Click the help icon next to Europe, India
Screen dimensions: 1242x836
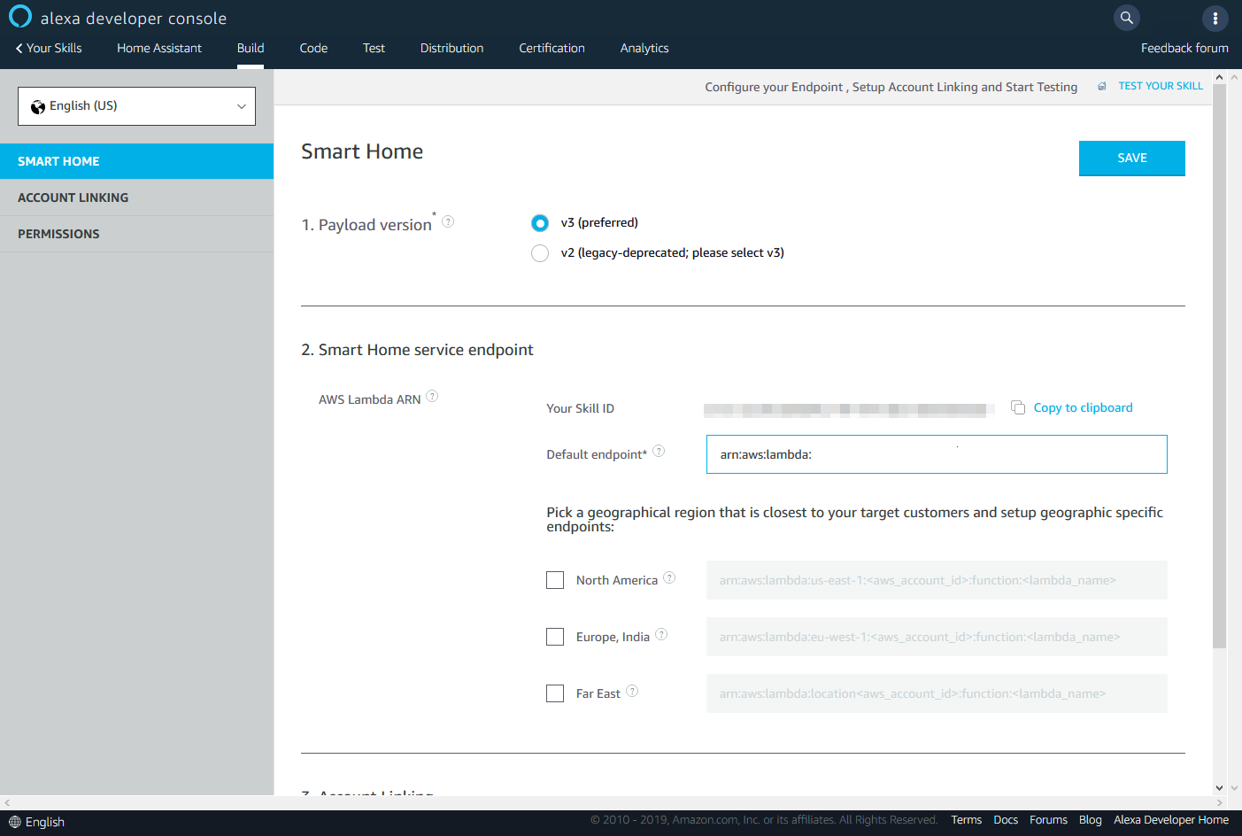[x=661, y=634]
